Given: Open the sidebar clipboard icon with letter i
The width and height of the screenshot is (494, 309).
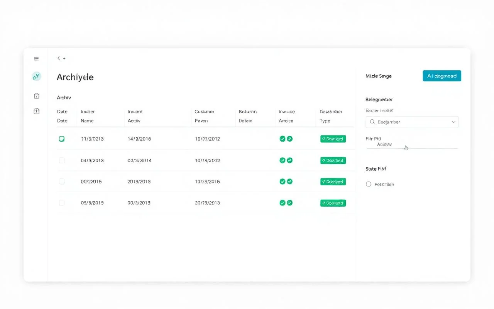Looking at the screenshot, I should tap(36, 96).
